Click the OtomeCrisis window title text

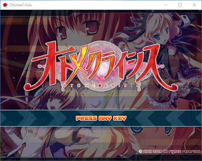tap(21, 5)
